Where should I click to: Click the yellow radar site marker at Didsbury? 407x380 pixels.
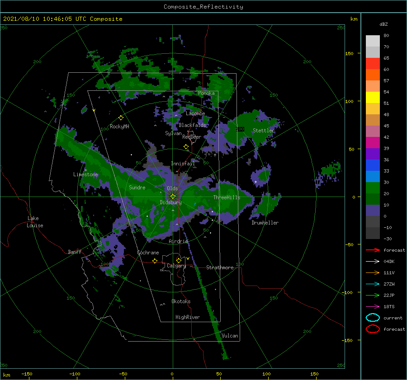pos(173,197)
